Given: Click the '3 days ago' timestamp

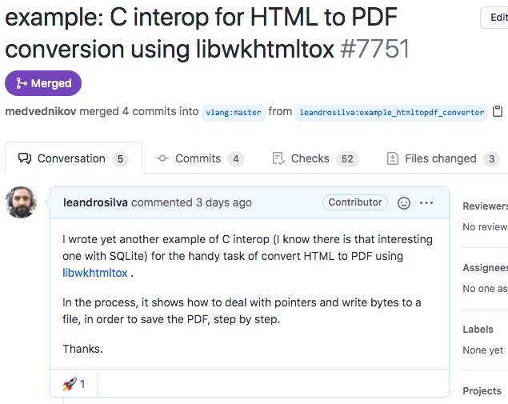Looking at the screenshot, I should coord(224,202).
